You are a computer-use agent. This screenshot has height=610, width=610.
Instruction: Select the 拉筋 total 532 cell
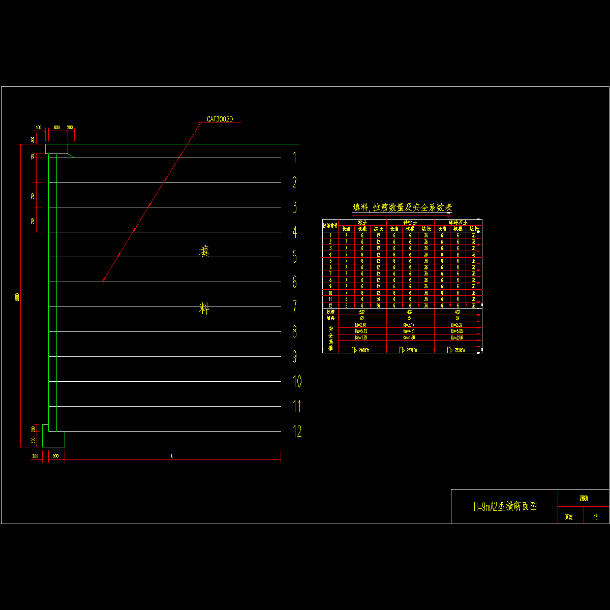click(362, 311)
